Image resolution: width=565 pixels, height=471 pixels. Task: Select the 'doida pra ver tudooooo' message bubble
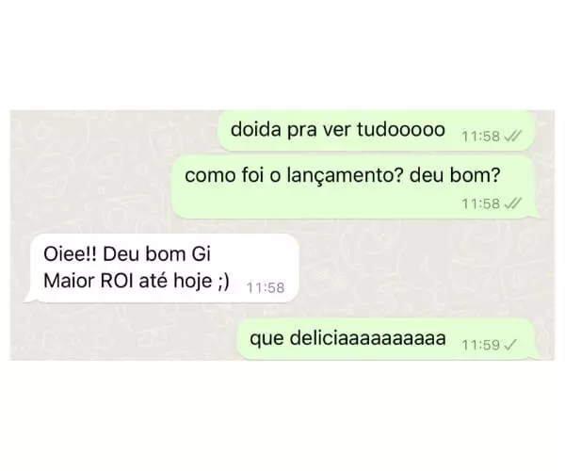[x=376, y=130]
